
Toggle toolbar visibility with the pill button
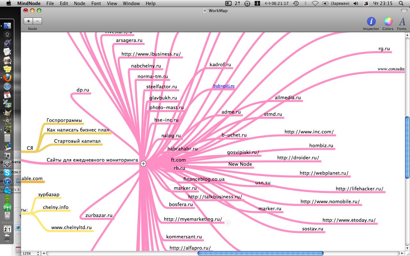tap(404, 11)
